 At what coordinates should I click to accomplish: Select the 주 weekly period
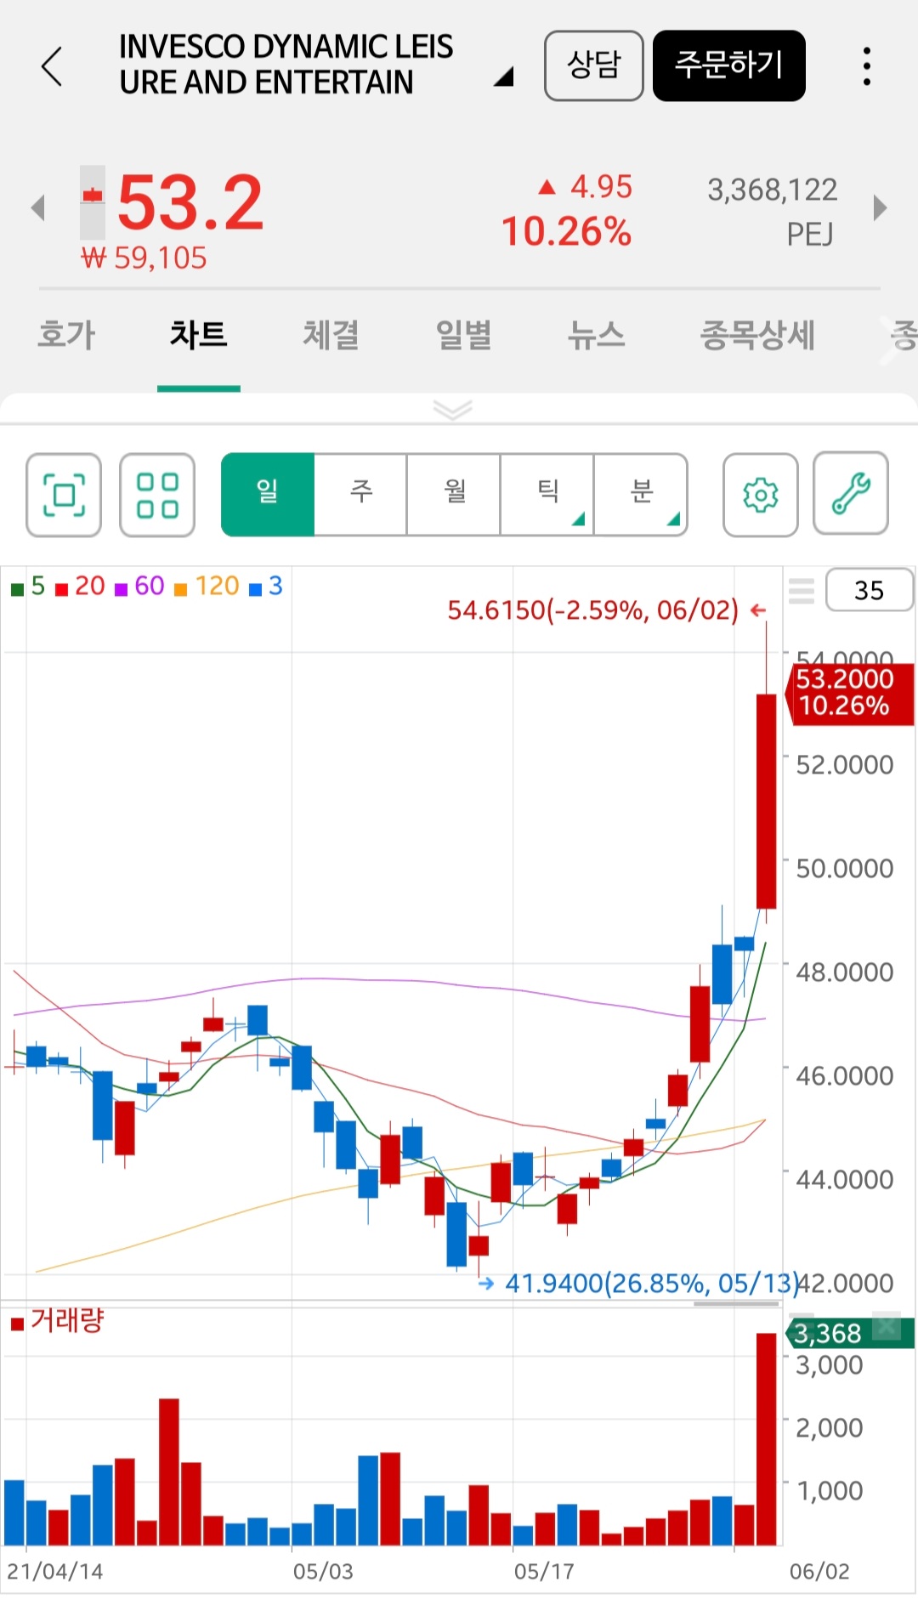pyautogui.click(x=361, y=494)
